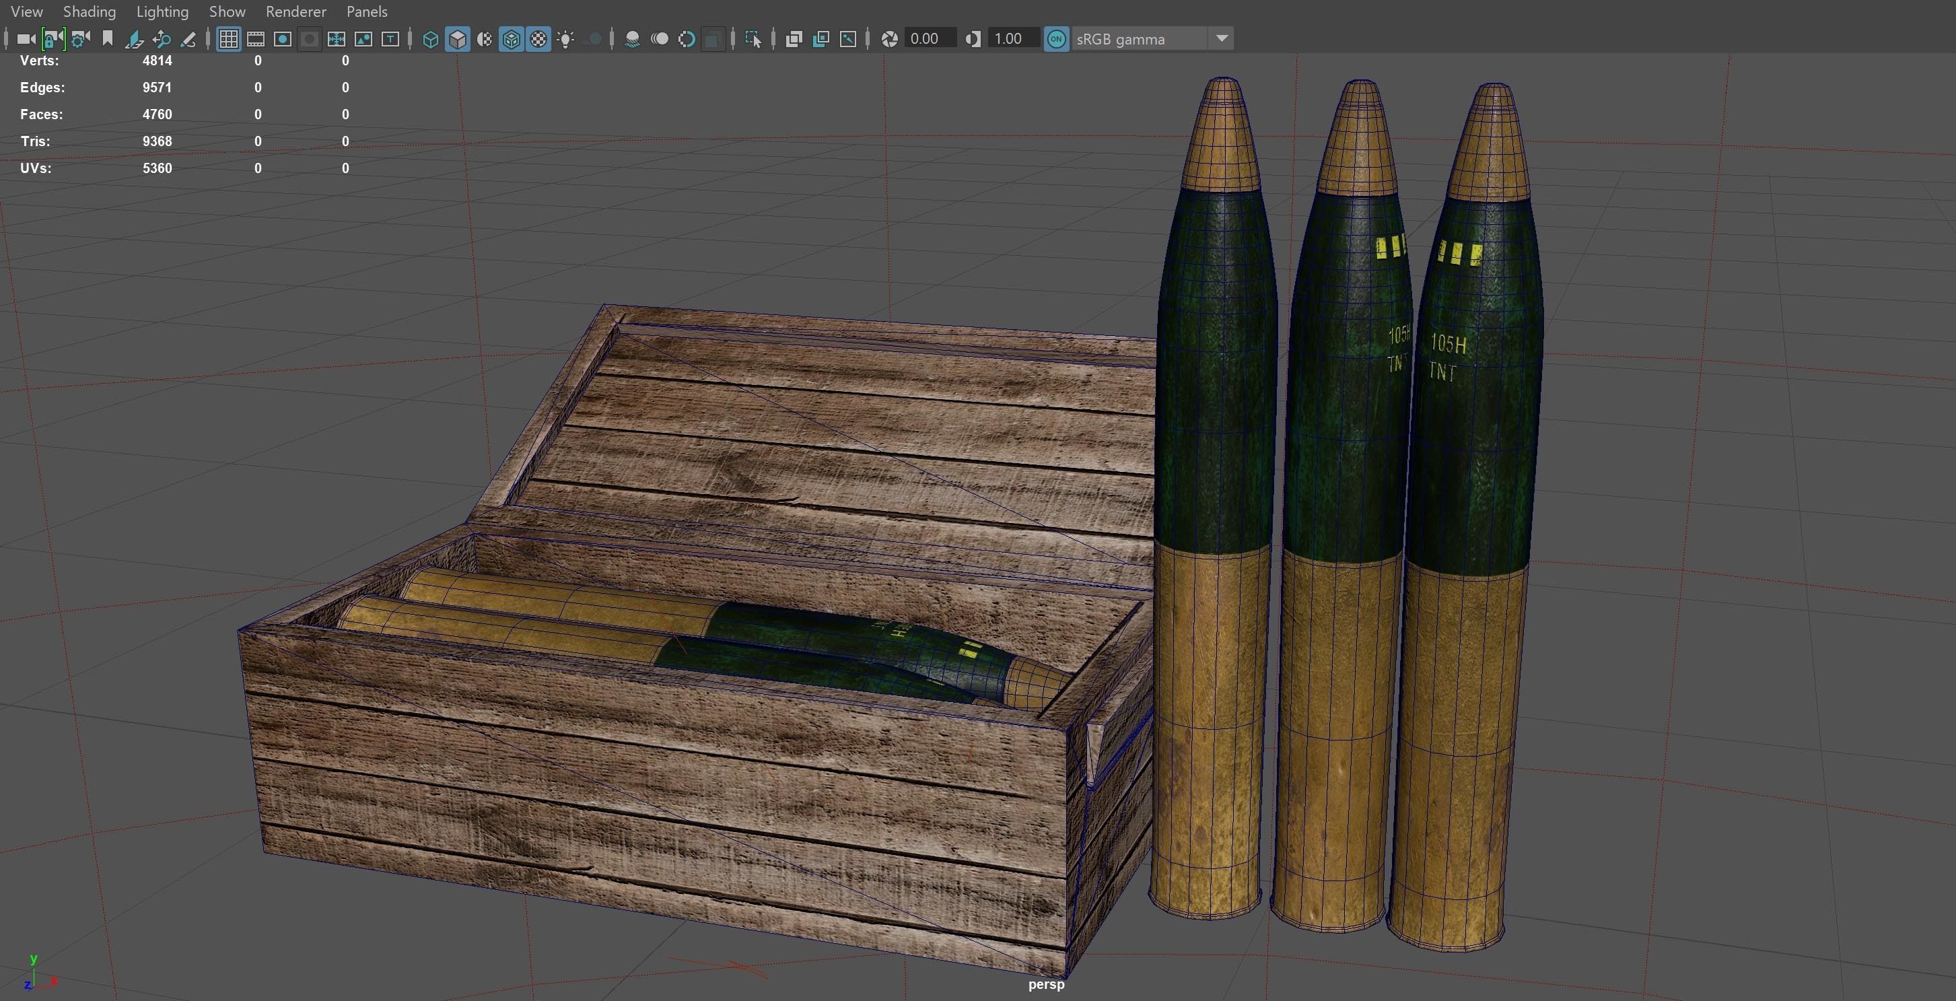Click the 'Verts:' count 4814
Image resolution: width=1956 pixels, height=1001 pixels.
[158, 61]
